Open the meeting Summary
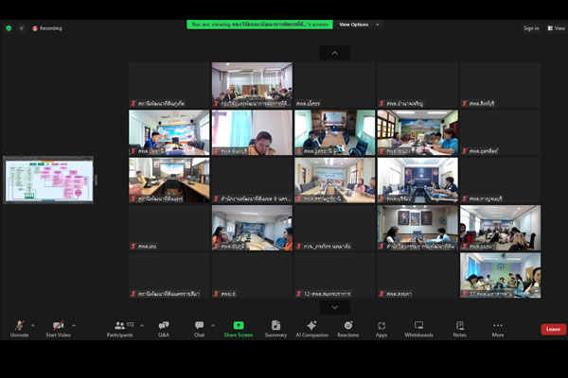Image resolution: width=568 pixels, height=378 pixels. click(275, 326)
